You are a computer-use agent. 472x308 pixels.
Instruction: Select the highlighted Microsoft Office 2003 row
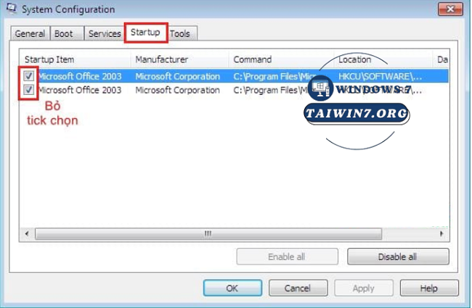235,76
